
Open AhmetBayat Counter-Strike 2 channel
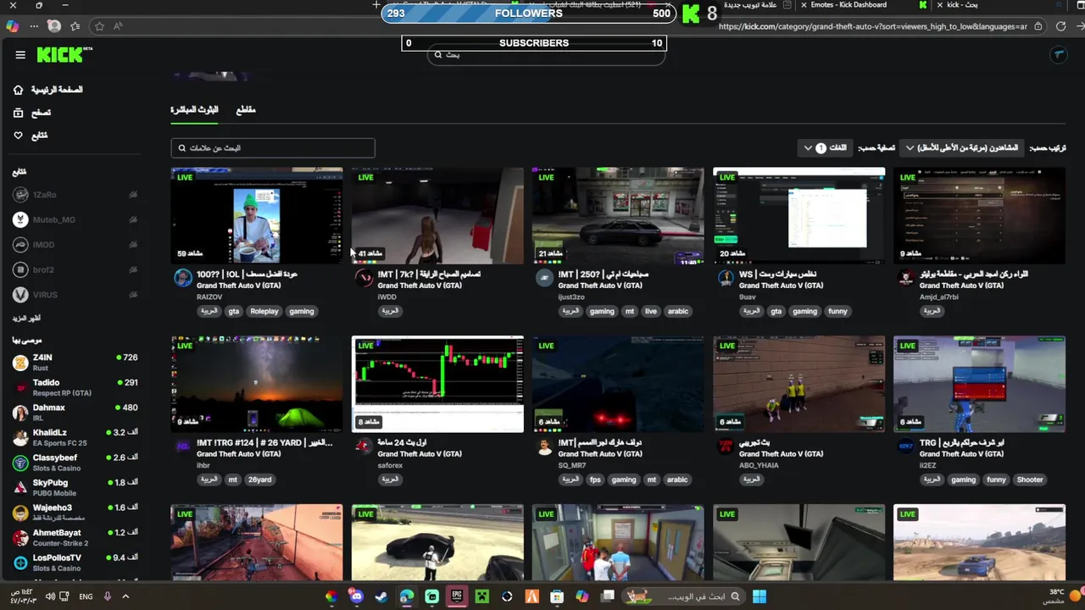tap(75, 537)
